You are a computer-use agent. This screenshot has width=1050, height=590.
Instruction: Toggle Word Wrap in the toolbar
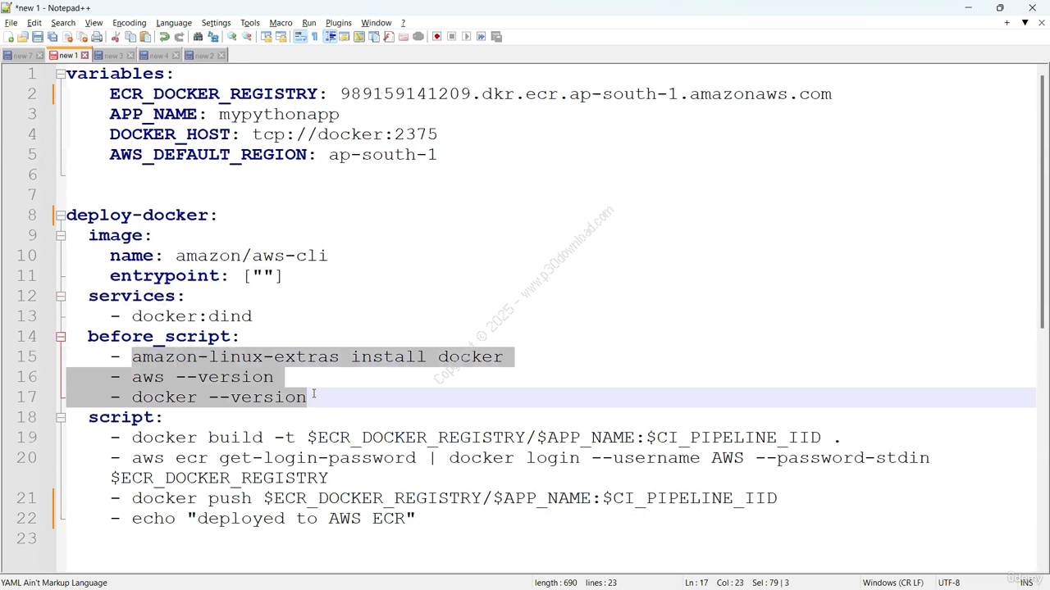299,37
